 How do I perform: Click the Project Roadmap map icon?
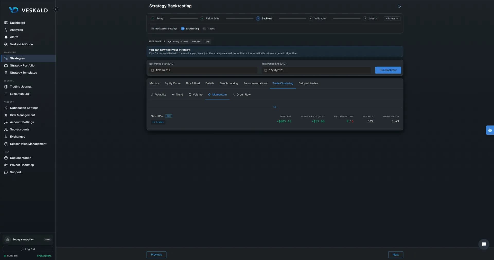(6, 165)
